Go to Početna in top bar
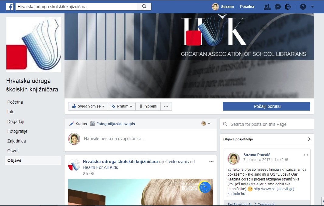The width and height of the screenshot is (324, 206). pos(247,7)
